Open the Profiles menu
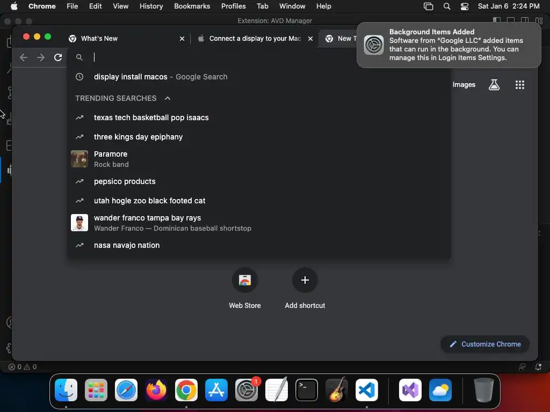 (233, 6)
